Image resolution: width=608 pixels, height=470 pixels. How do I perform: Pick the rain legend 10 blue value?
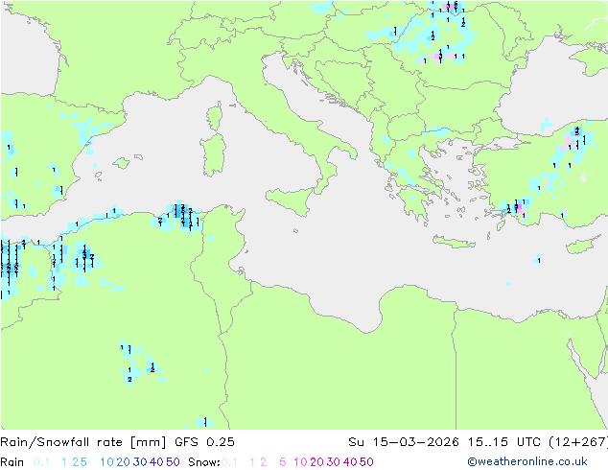click(x=107, y=462)
